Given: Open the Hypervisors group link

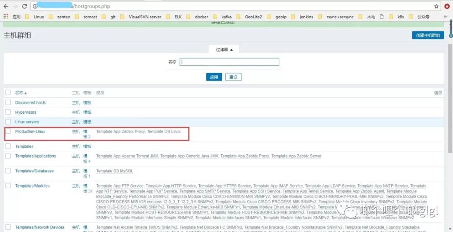Looking at the screenshot, I should point(26,112).
